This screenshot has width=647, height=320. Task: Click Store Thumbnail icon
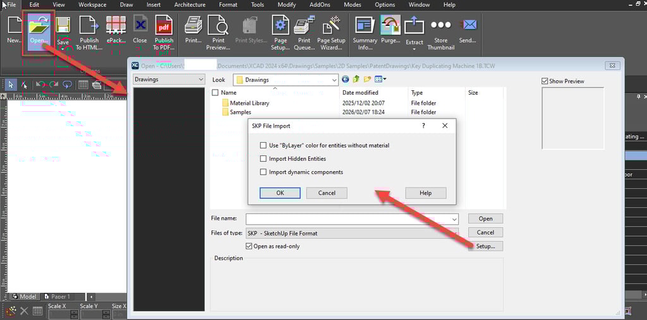point(440,25)
